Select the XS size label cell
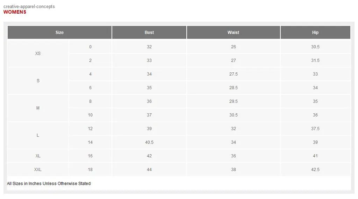The height and width of the screenshot is (199, 358). pos(38,54)
